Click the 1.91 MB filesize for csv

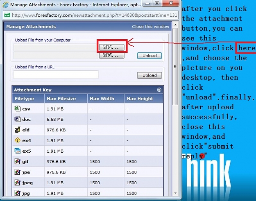coord(55,109)
